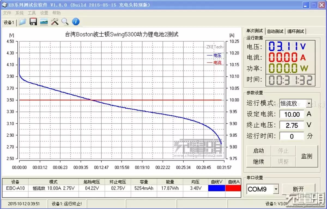Viewport: 327px width, 209px height.
Task: Switch to the 循环测试 tab
Action: [x=296, y=31]
